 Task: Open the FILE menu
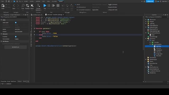pyautogui.click(x=2, y=1)
